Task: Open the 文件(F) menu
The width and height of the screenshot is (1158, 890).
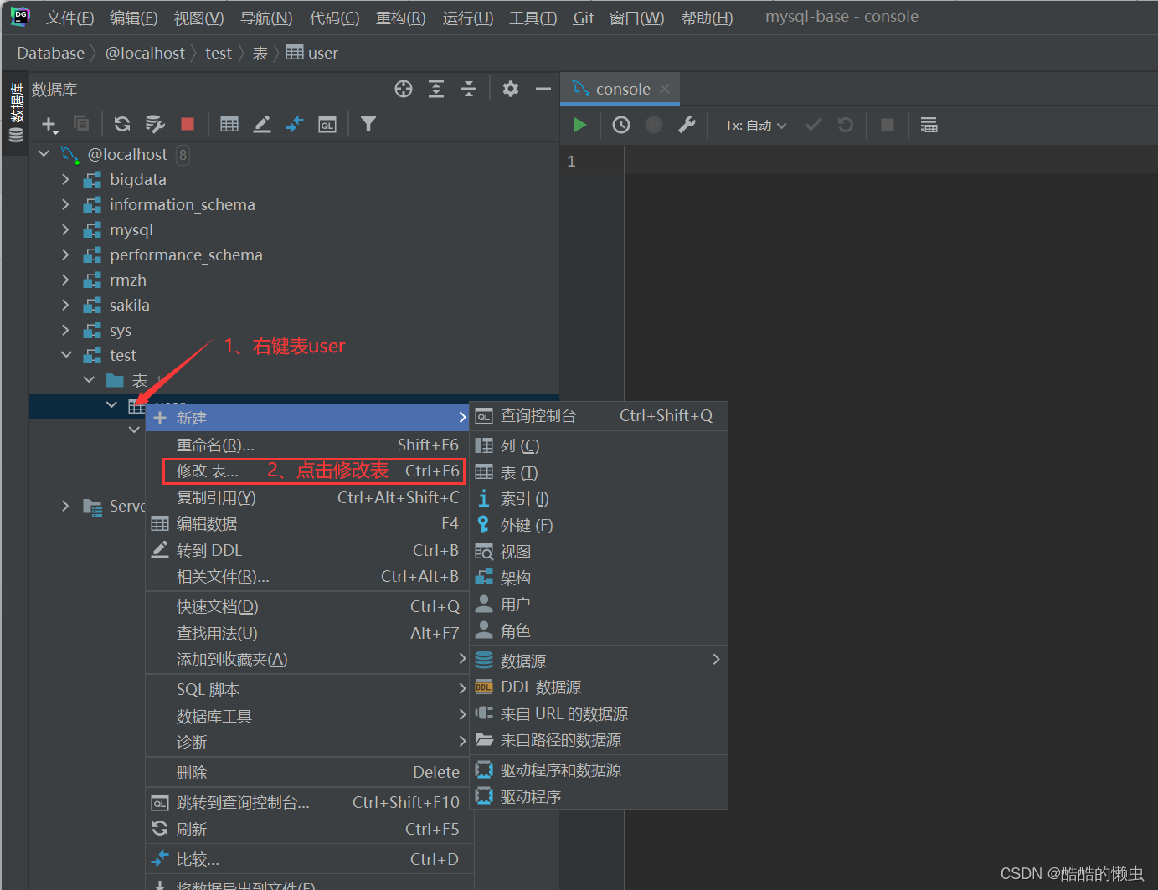Action: point(69,18)
